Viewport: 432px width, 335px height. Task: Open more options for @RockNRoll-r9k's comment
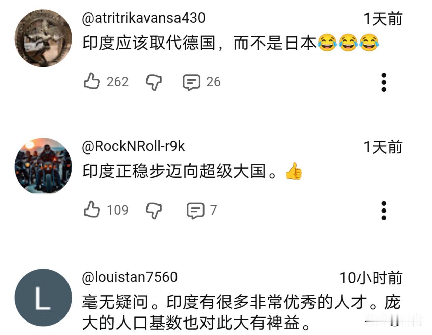coord(384,211)
